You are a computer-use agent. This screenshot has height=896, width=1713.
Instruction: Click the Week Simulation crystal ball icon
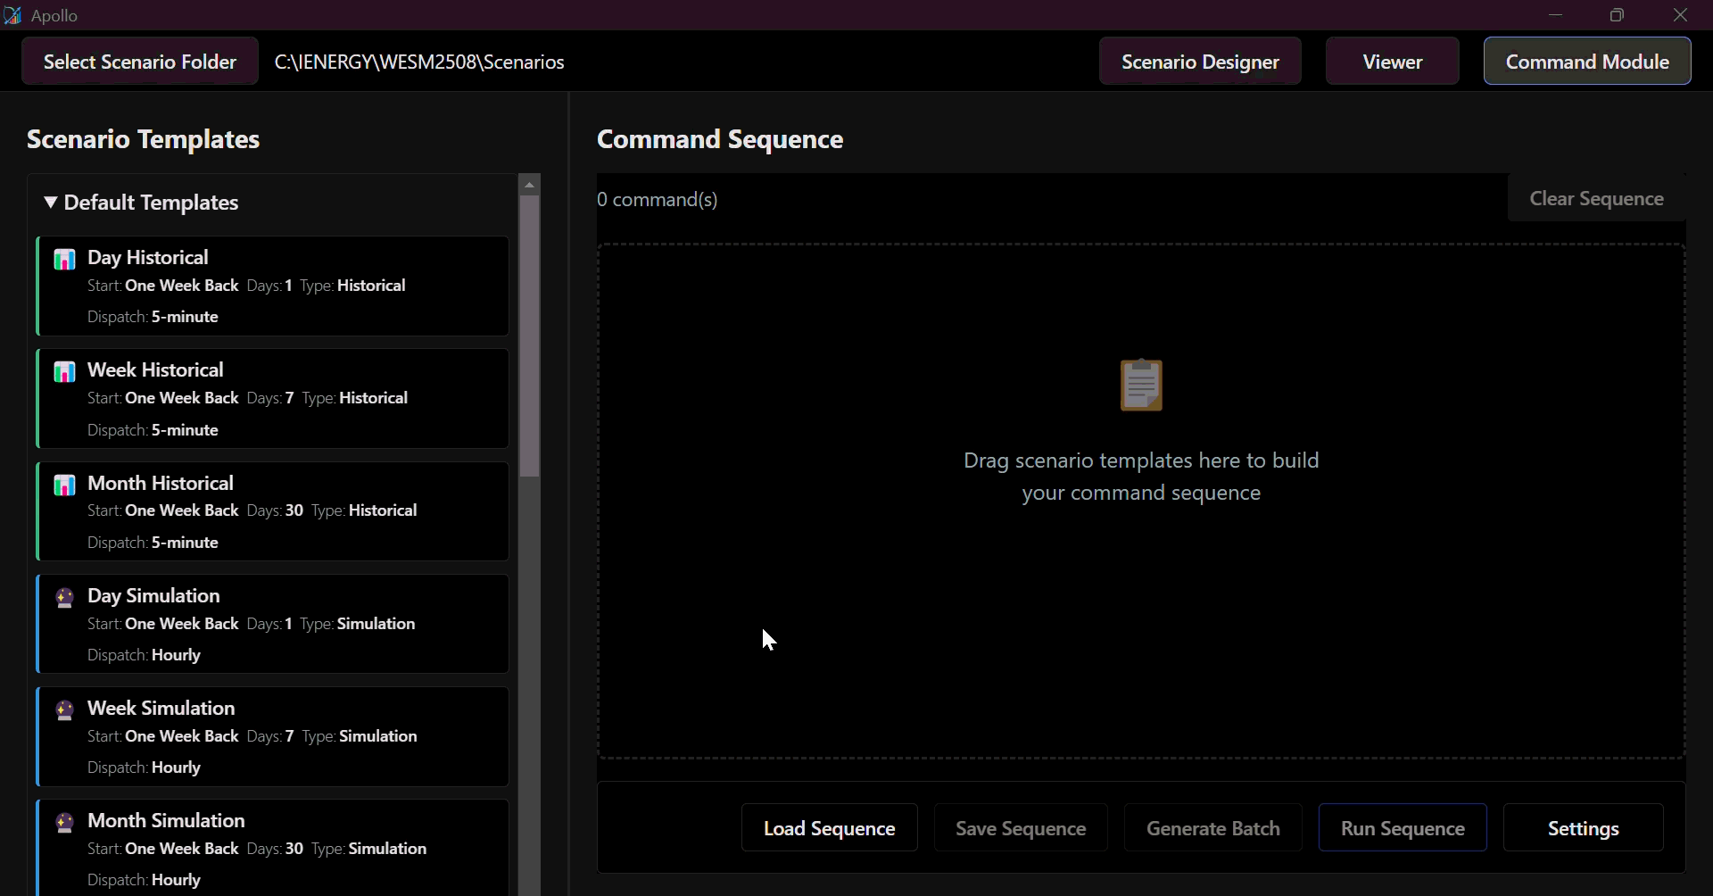click(64, 710)
